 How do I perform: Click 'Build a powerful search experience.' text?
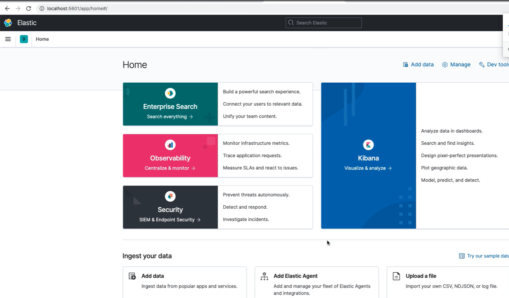click(x=262, y=92)
